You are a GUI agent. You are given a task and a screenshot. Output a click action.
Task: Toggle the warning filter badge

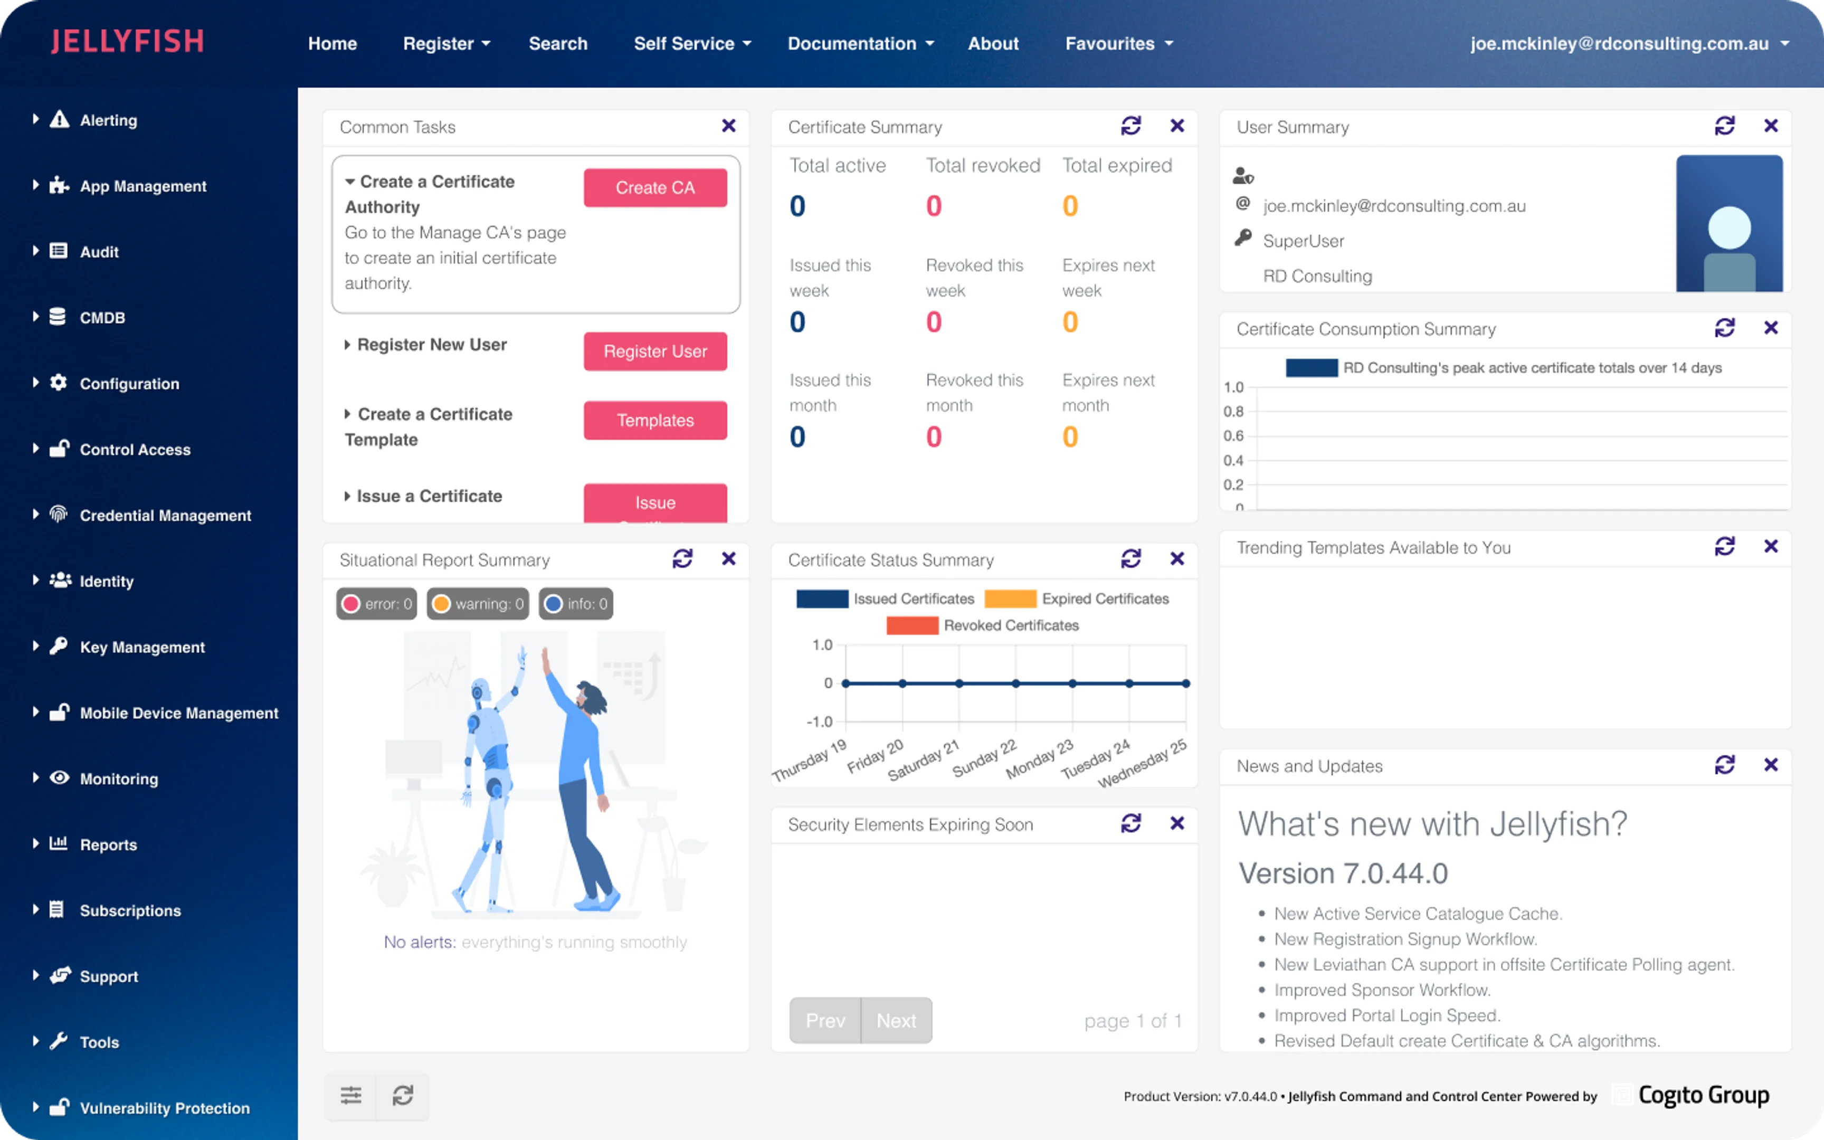pos(477,603)
